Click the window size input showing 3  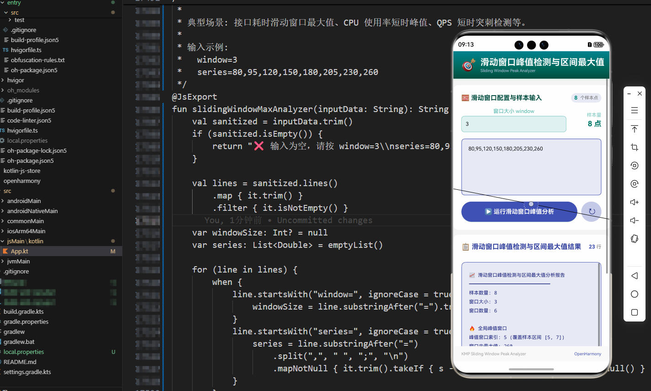[x=513, y=124]
